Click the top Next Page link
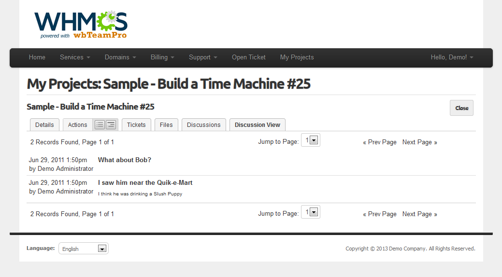Image resolution: width=502 pixels, height=277 pixels. click(x=419, y=142)
